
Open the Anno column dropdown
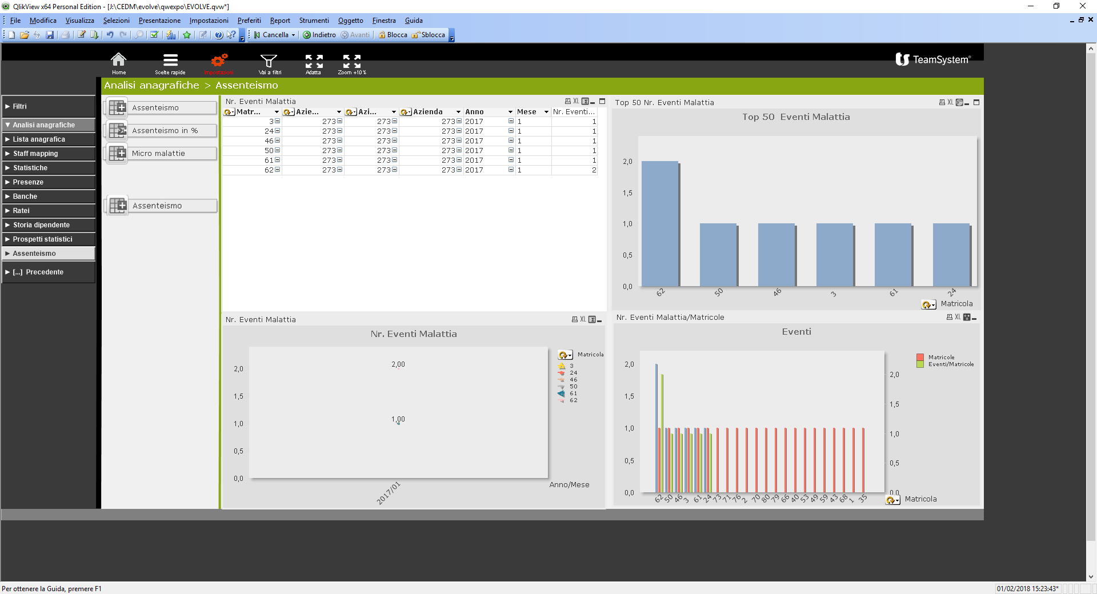510,112
